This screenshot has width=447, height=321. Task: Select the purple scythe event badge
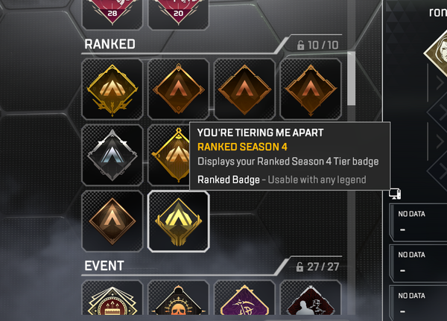[x=244, y=298]
